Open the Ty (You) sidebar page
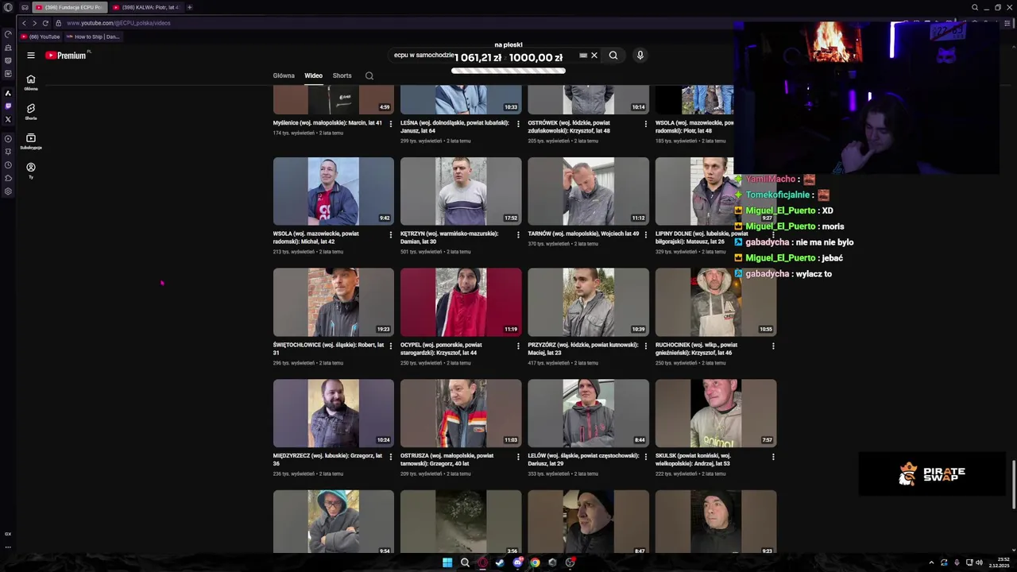The height and width of the screenshot is (572, 1017). (31, 170)
